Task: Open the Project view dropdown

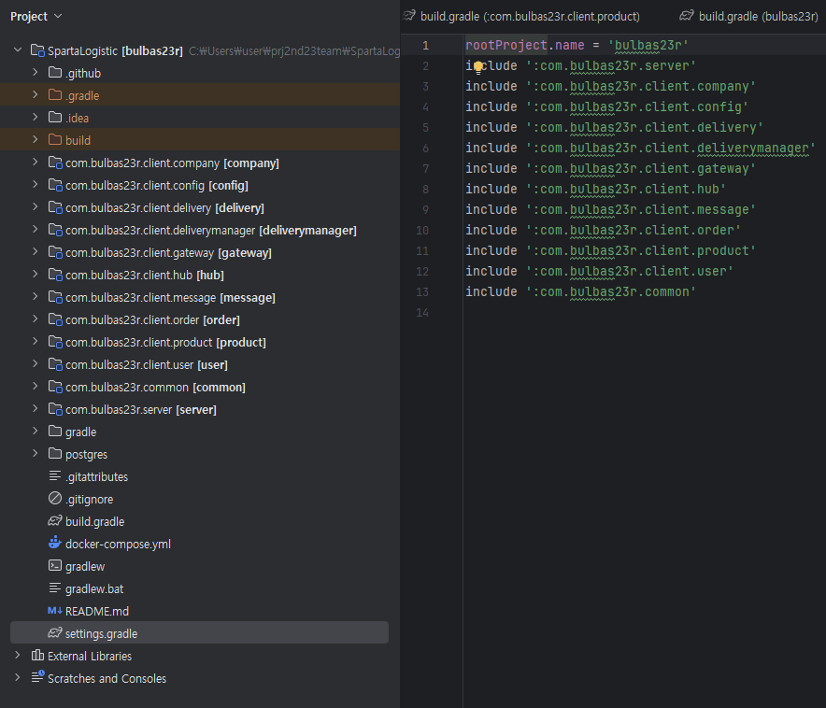Action: click(36, 16)
